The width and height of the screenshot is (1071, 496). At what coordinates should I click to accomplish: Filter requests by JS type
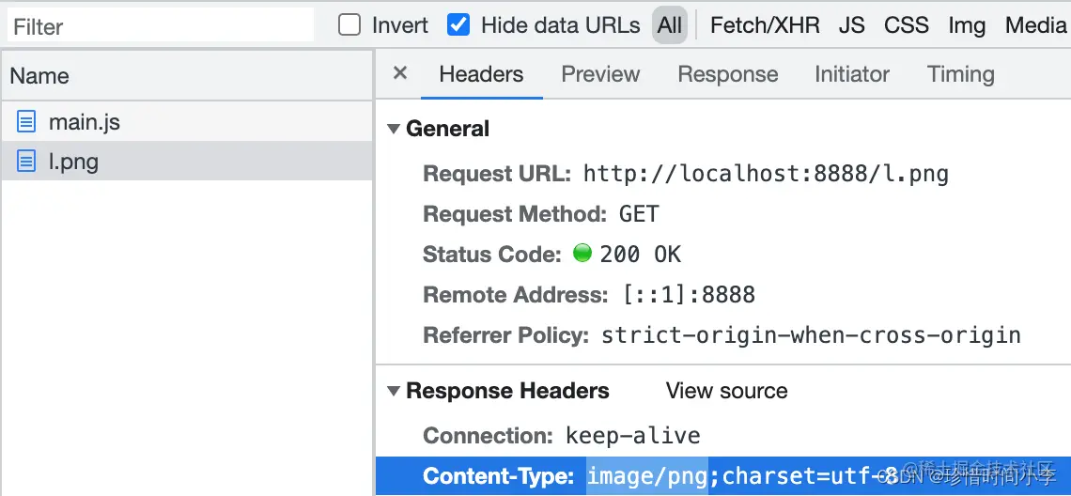pyautogui.click(x=851, y=25)
